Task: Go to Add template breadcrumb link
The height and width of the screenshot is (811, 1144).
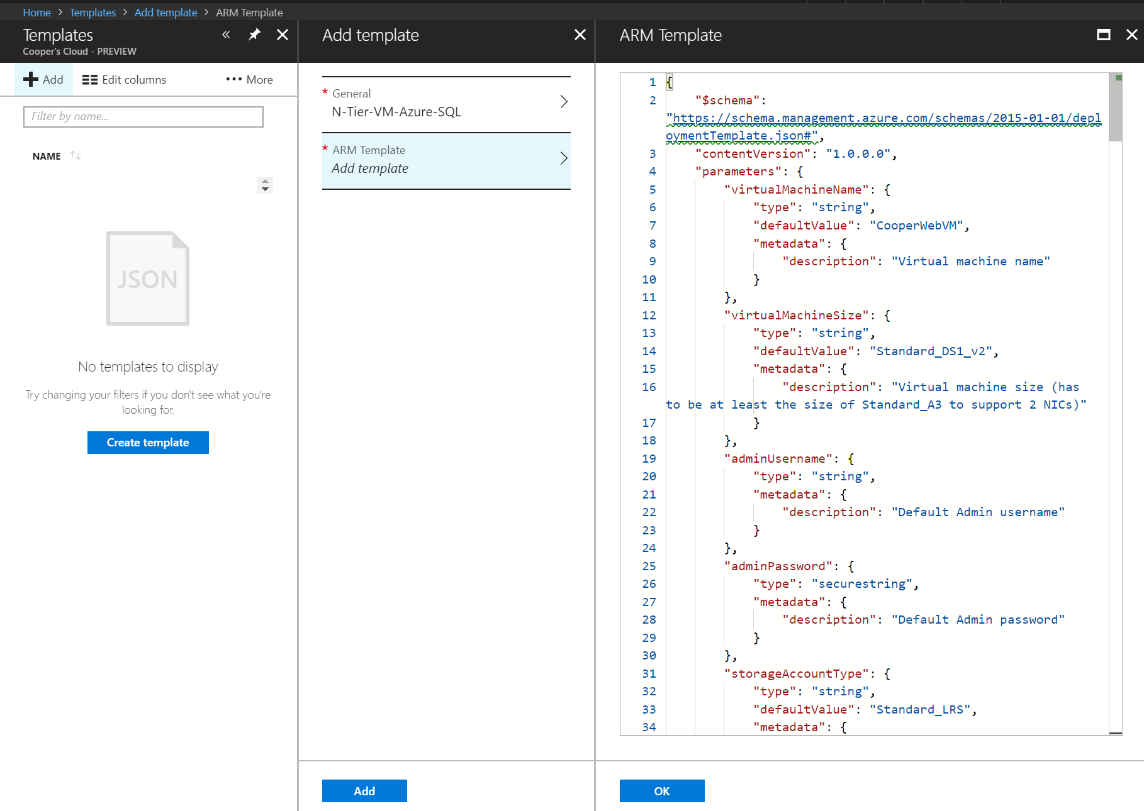Action: pyautogui.click(x=165, y=13)
